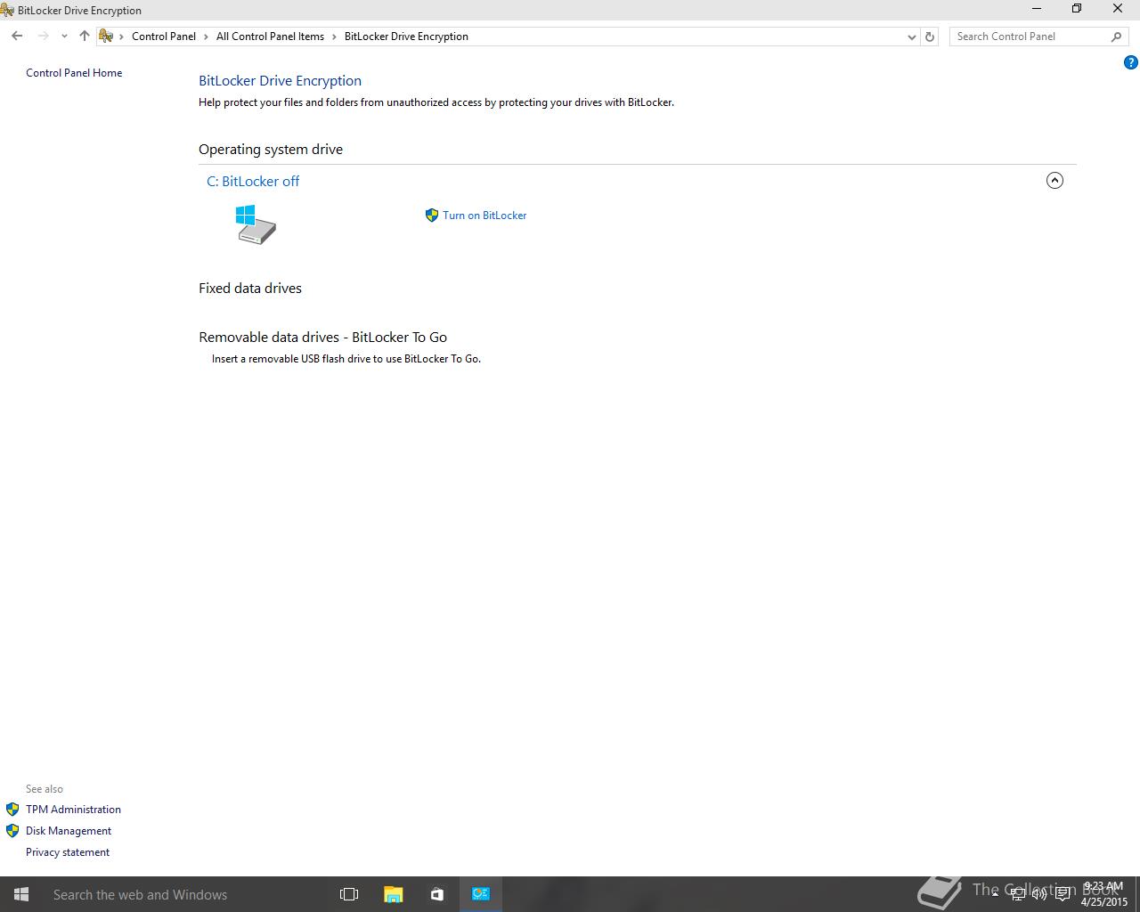The image size is (1140, 912).
Task: Expand chevron after All Control Panel Items
Action: 334,37
